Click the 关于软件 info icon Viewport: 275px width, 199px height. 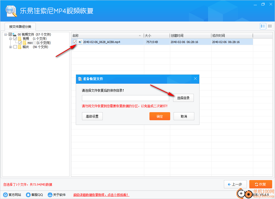coord(50,195)
